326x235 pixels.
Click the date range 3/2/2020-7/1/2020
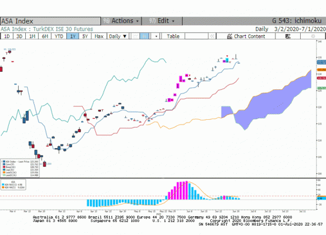[300, 29]
